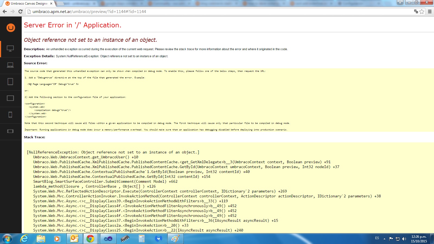Reload the current page

[x=20, y=11]
